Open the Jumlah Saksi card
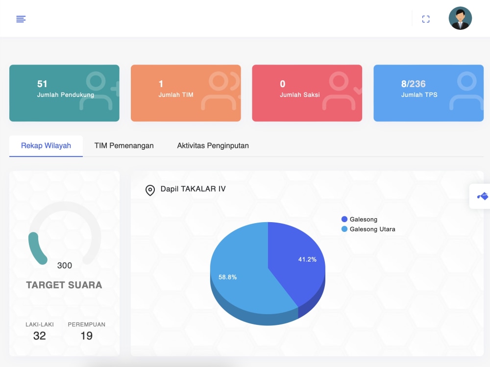The height and width of the screenshot is (367, 490). pos(307,93)
